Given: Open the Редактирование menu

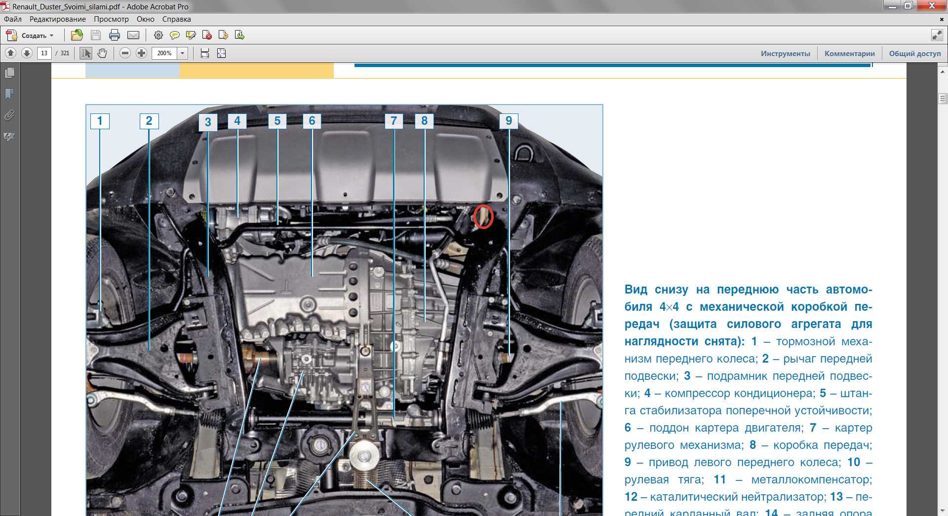Looking at the screenshot, I should coord(57,19).
